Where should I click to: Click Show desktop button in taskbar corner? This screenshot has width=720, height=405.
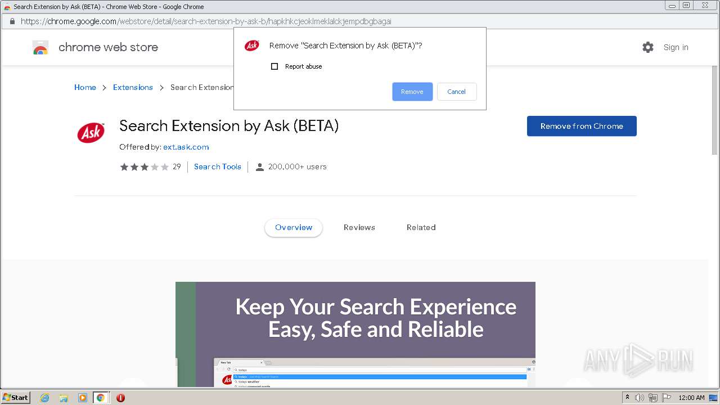pos(713,398)
